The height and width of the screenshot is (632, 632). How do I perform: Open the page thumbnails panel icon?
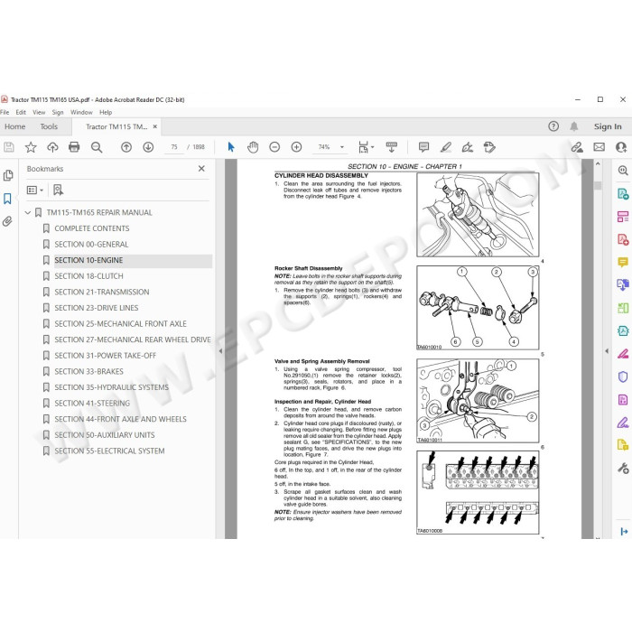(7, 175)
